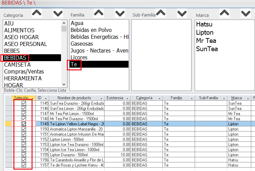Open Nombre de producto column filter dropdown

[101, 98]
